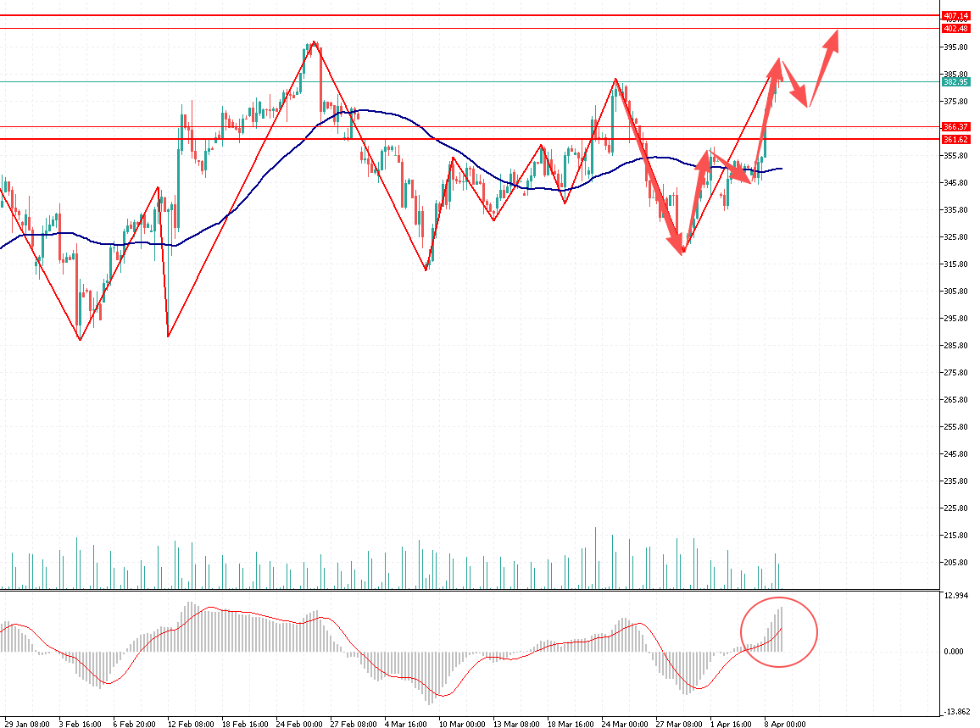Viewport: 980px width, 728px height.
Task: Click the 18 Mar 16:00 time axis label
Action: tap(571, 725)
